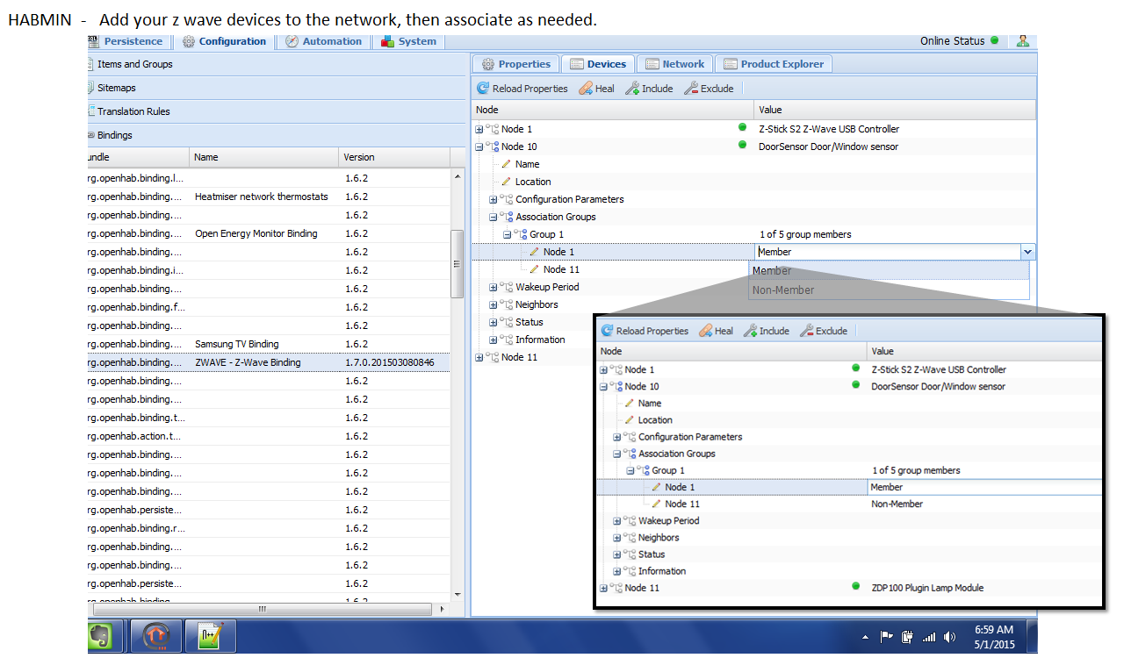Click the network signal icon in system tray
Image resolution: width=1124 pixels, height=658 pixels.
(x=929, y=637)
